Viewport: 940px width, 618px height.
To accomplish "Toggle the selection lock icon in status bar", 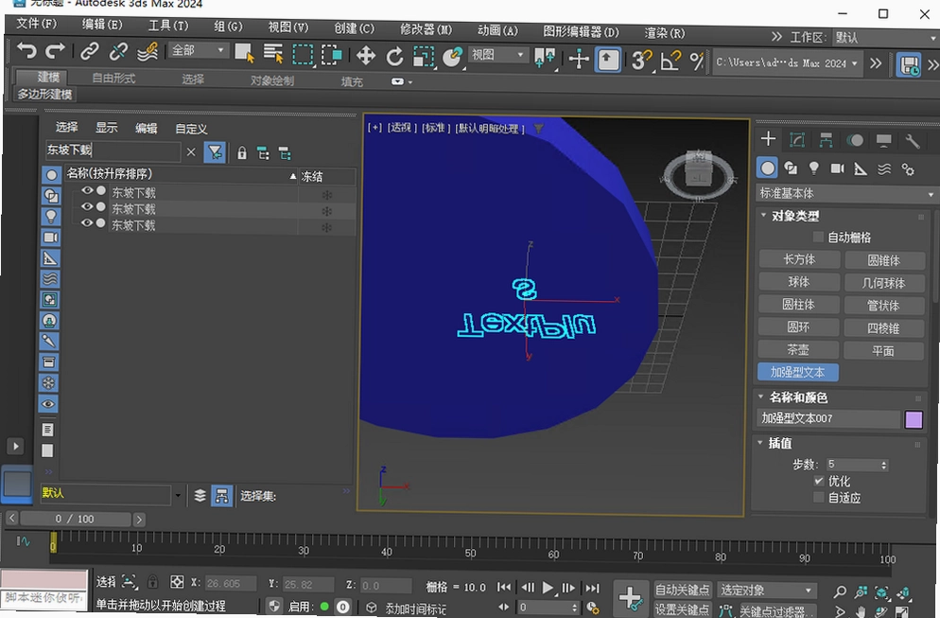I will (153, 581).
